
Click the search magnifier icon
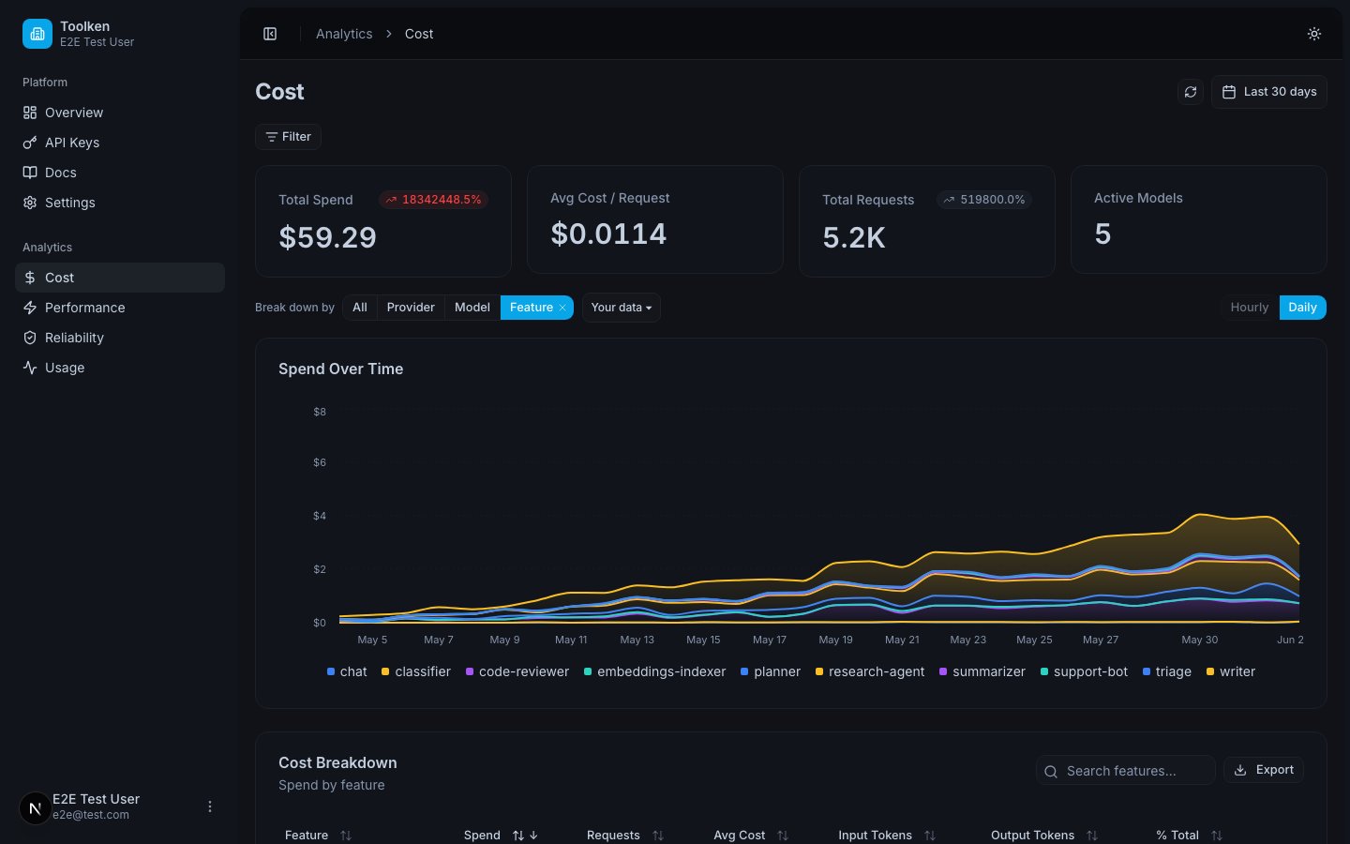click(1051, 772)
